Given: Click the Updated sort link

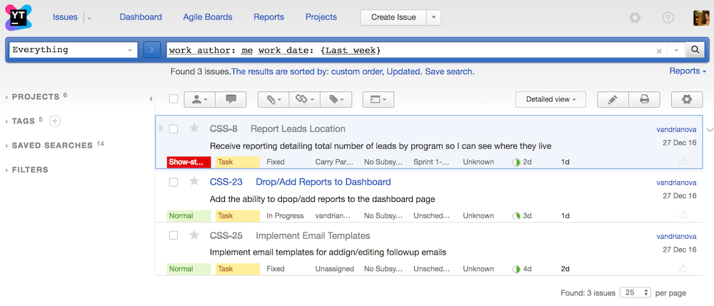Looking at the screenshot, I should click(x=404, y=71).
